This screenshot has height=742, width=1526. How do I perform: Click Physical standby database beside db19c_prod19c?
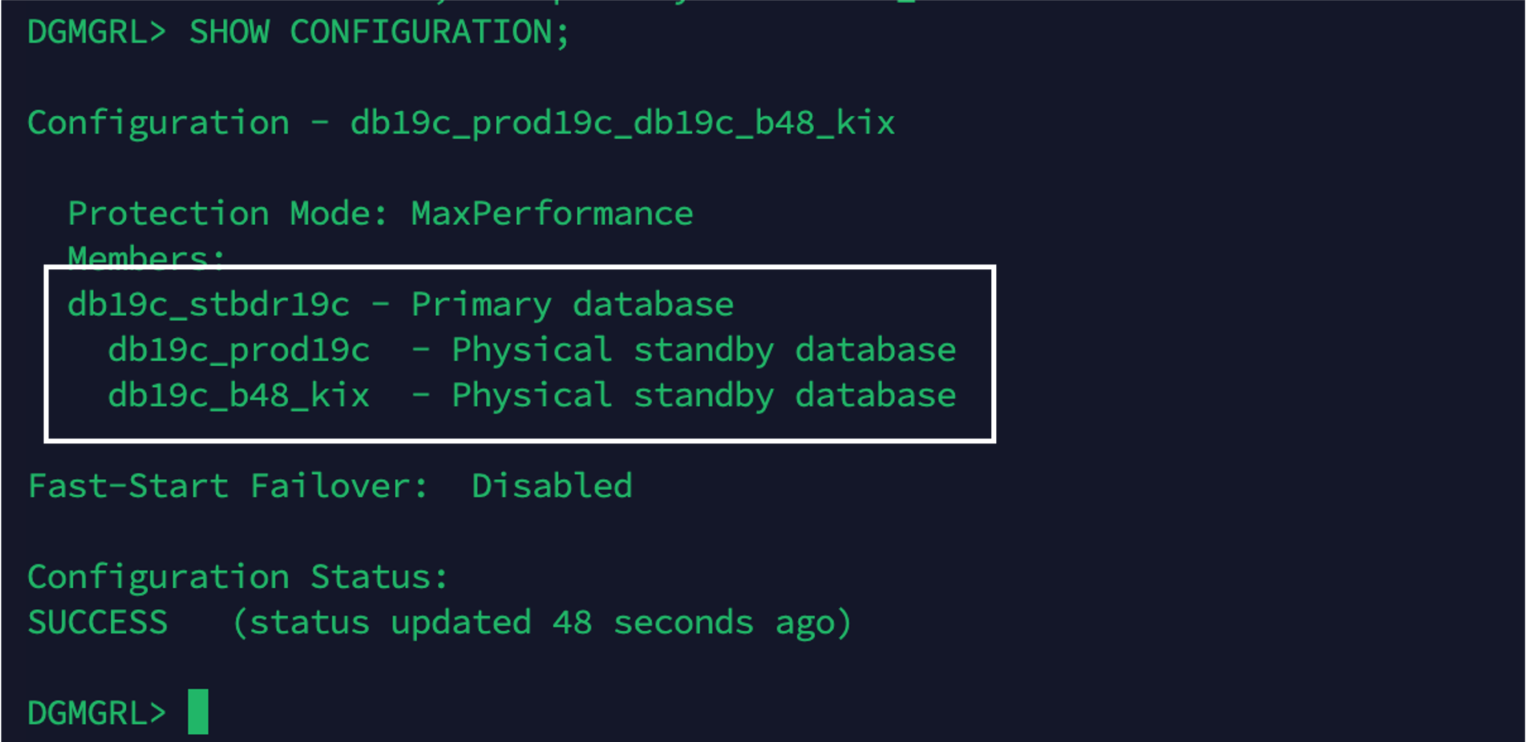click(x=703, y=350)
